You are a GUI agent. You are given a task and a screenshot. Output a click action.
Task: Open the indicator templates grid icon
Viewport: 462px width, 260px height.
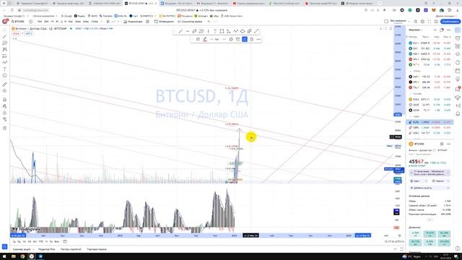pos(147,22)
